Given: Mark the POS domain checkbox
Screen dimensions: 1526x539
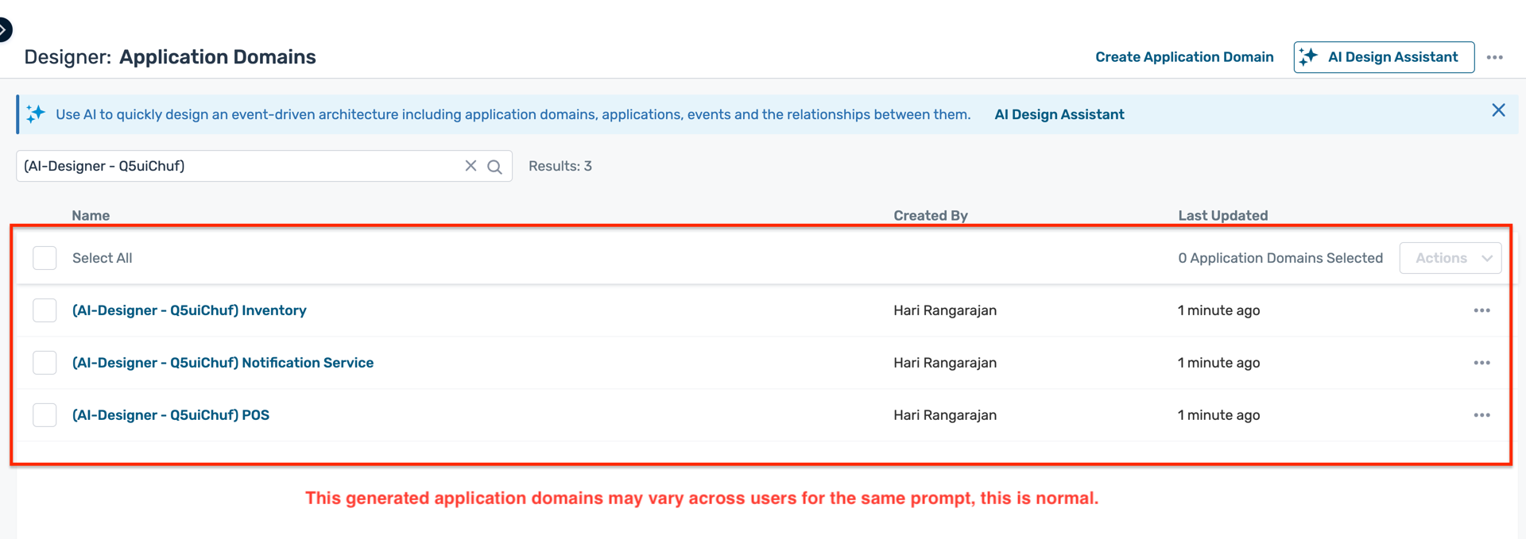Looking at the screenshot, I should click(x=45, y=415).
